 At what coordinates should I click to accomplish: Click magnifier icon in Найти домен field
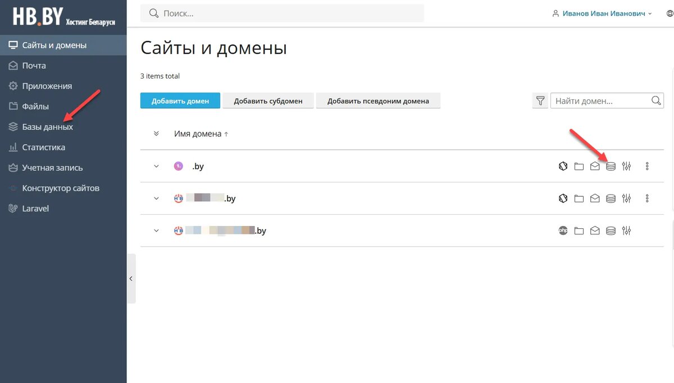(656, 101)
